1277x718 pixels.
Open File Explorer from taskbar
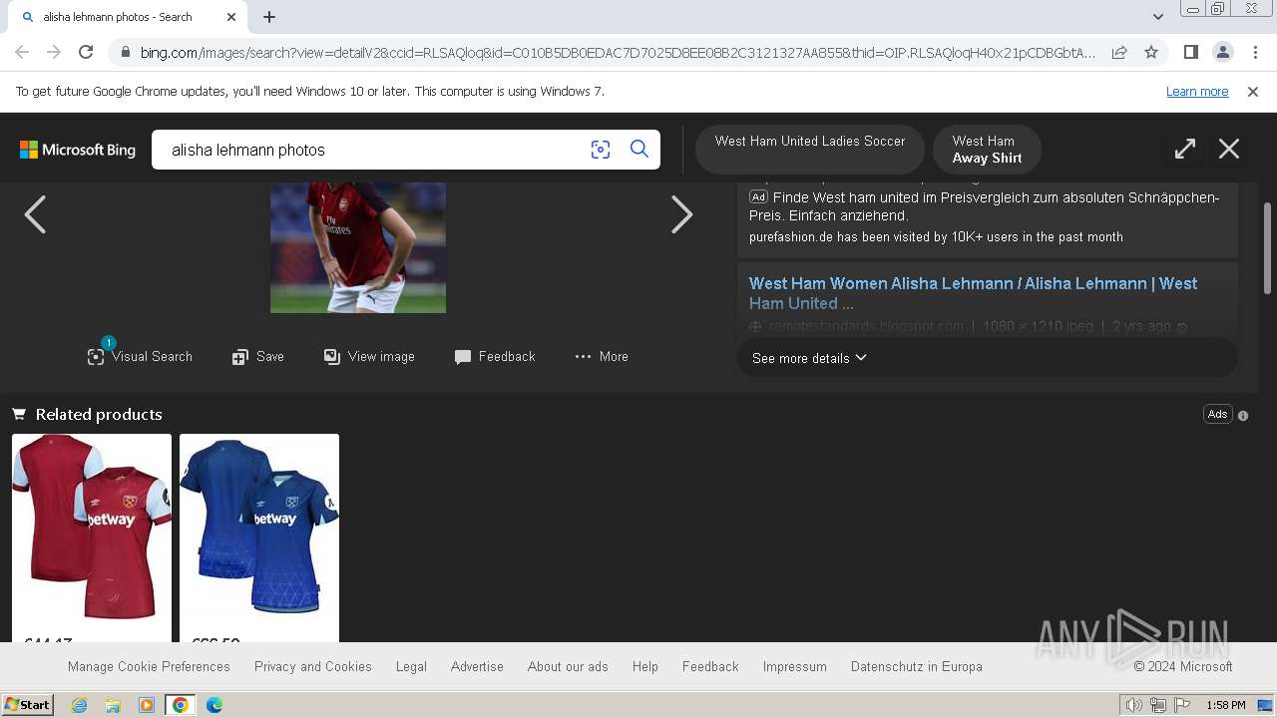113,705
